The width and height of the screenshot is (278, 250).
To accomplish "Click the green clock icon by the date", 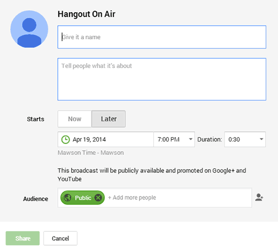I will pos(65,139).
